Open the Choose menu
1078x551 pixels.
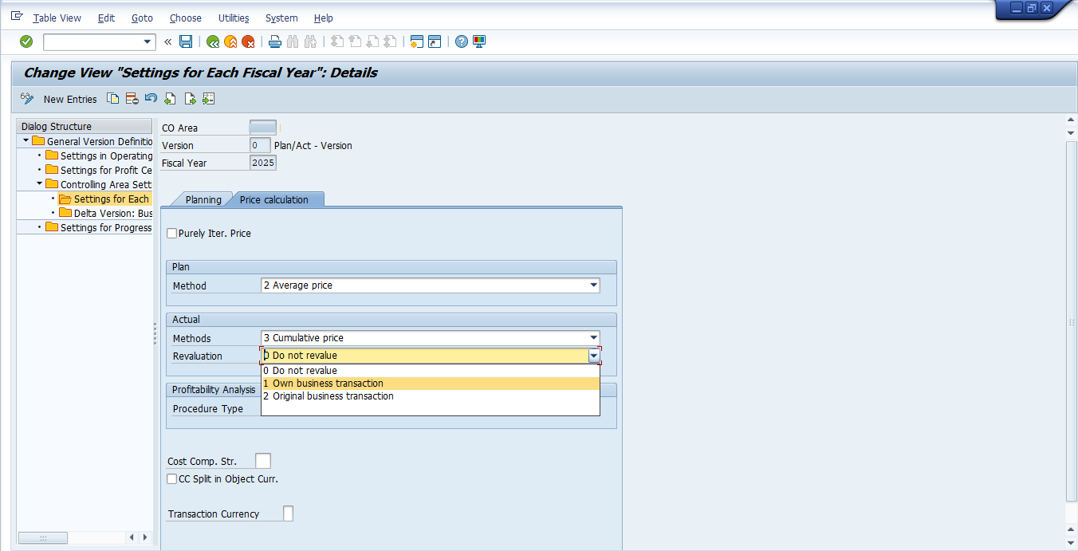click(186, 18)
